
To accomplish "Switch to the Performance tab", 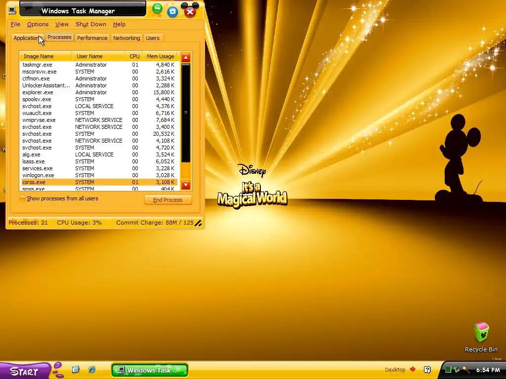I will tap(92, 38).
